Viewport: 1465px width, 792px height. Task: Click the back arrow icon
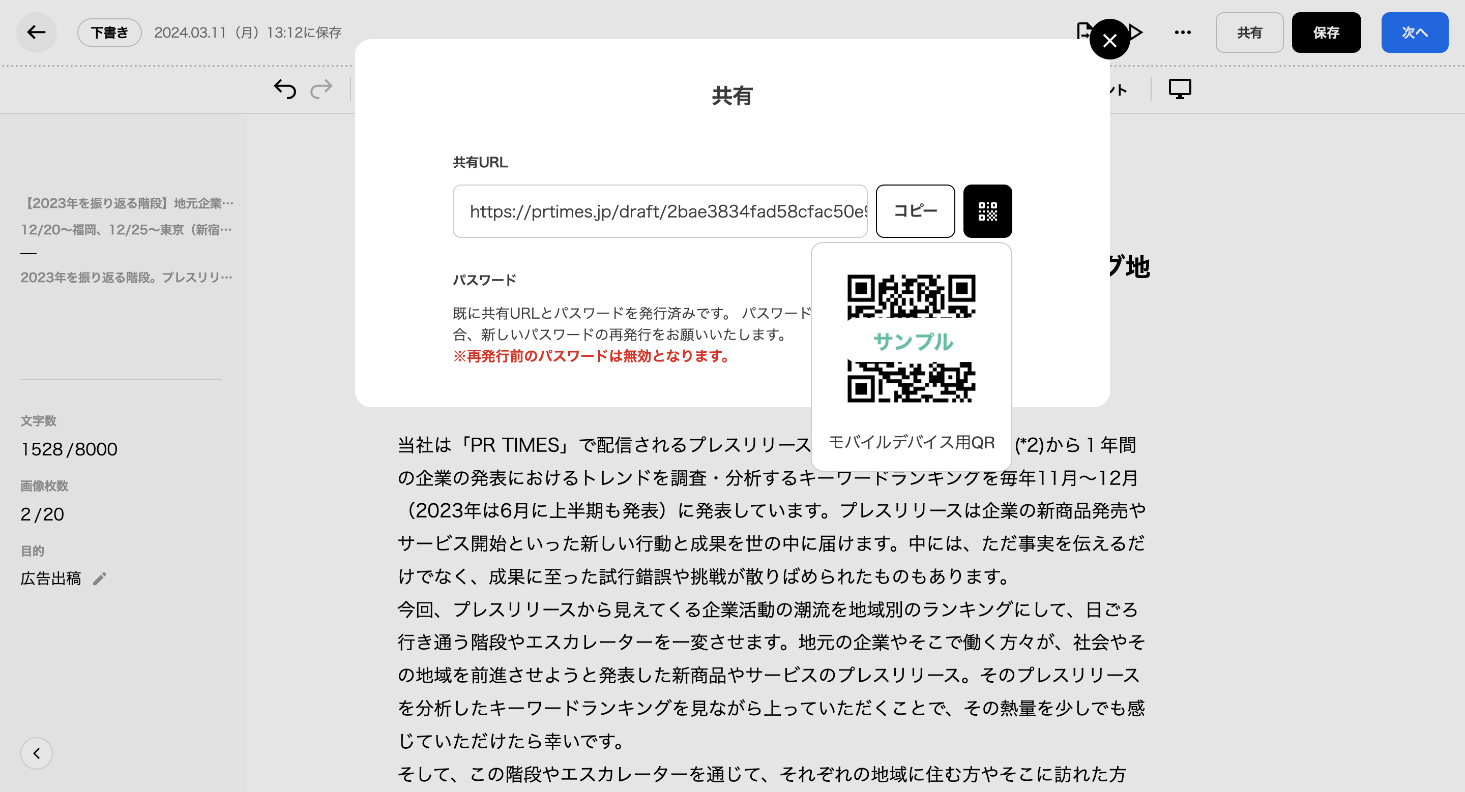(x=36, y=33)
